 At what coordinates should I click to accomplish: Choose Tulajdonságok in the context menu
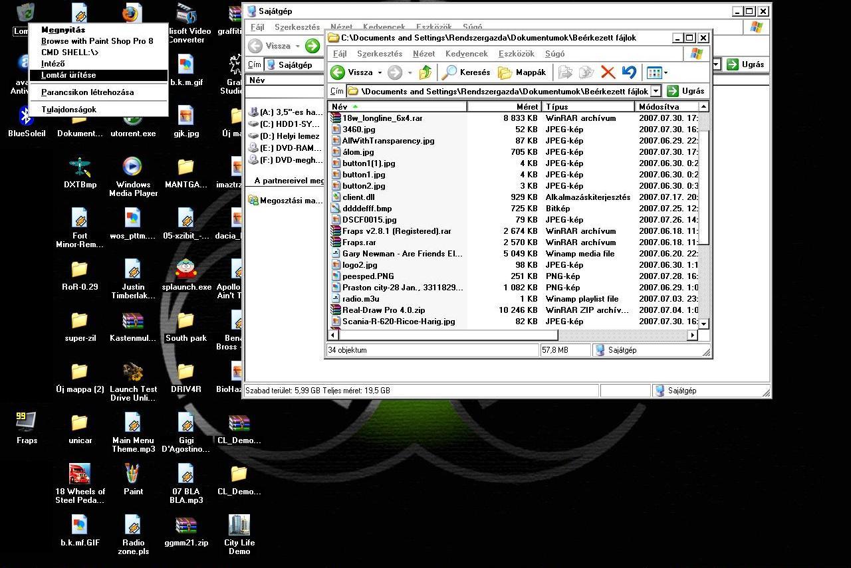[68, 110]
